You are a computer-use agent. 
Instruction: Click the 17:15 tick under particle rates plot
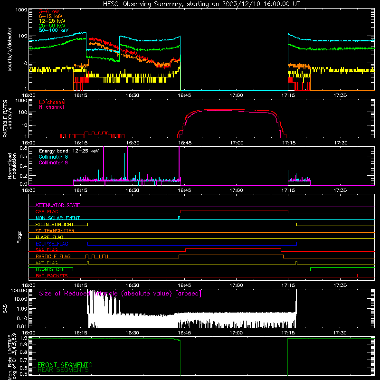(x=289, y=143)
